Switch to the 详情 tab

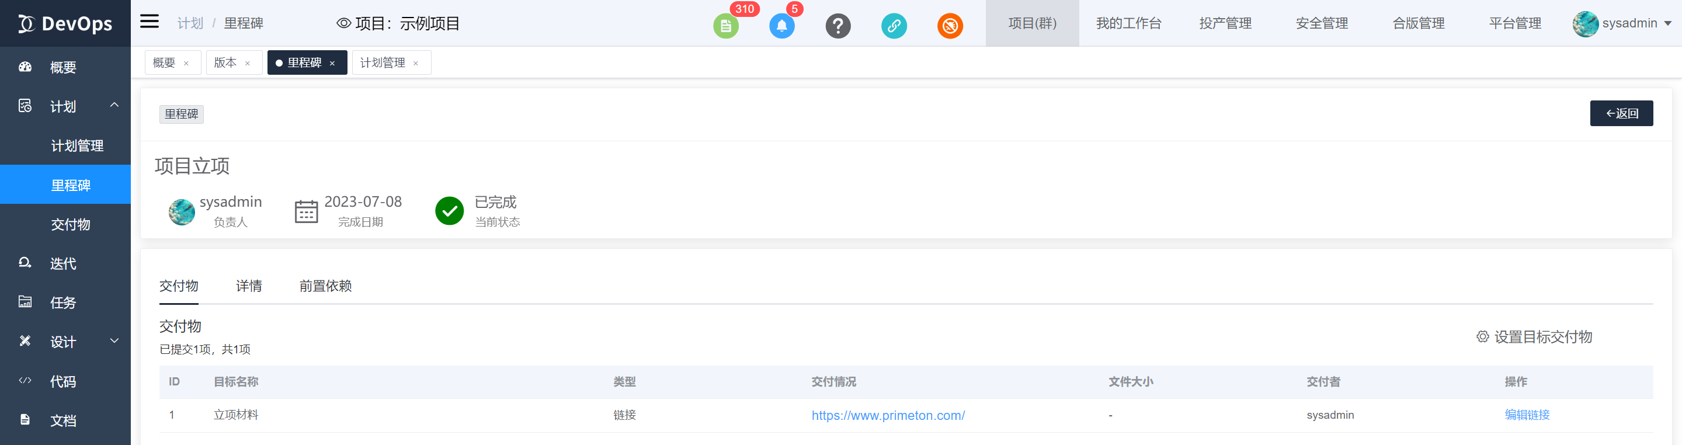[249, 286]
